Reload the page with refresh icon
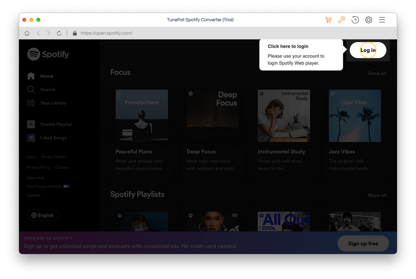 pos(59,33)
